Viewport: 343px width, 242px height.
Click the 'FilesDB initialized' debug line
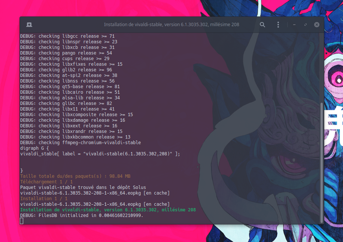coord(82,215)
